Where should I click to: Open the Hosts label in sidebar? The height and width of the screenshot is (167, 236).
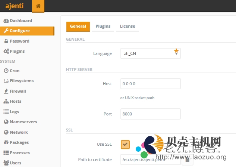coord(16,101)
